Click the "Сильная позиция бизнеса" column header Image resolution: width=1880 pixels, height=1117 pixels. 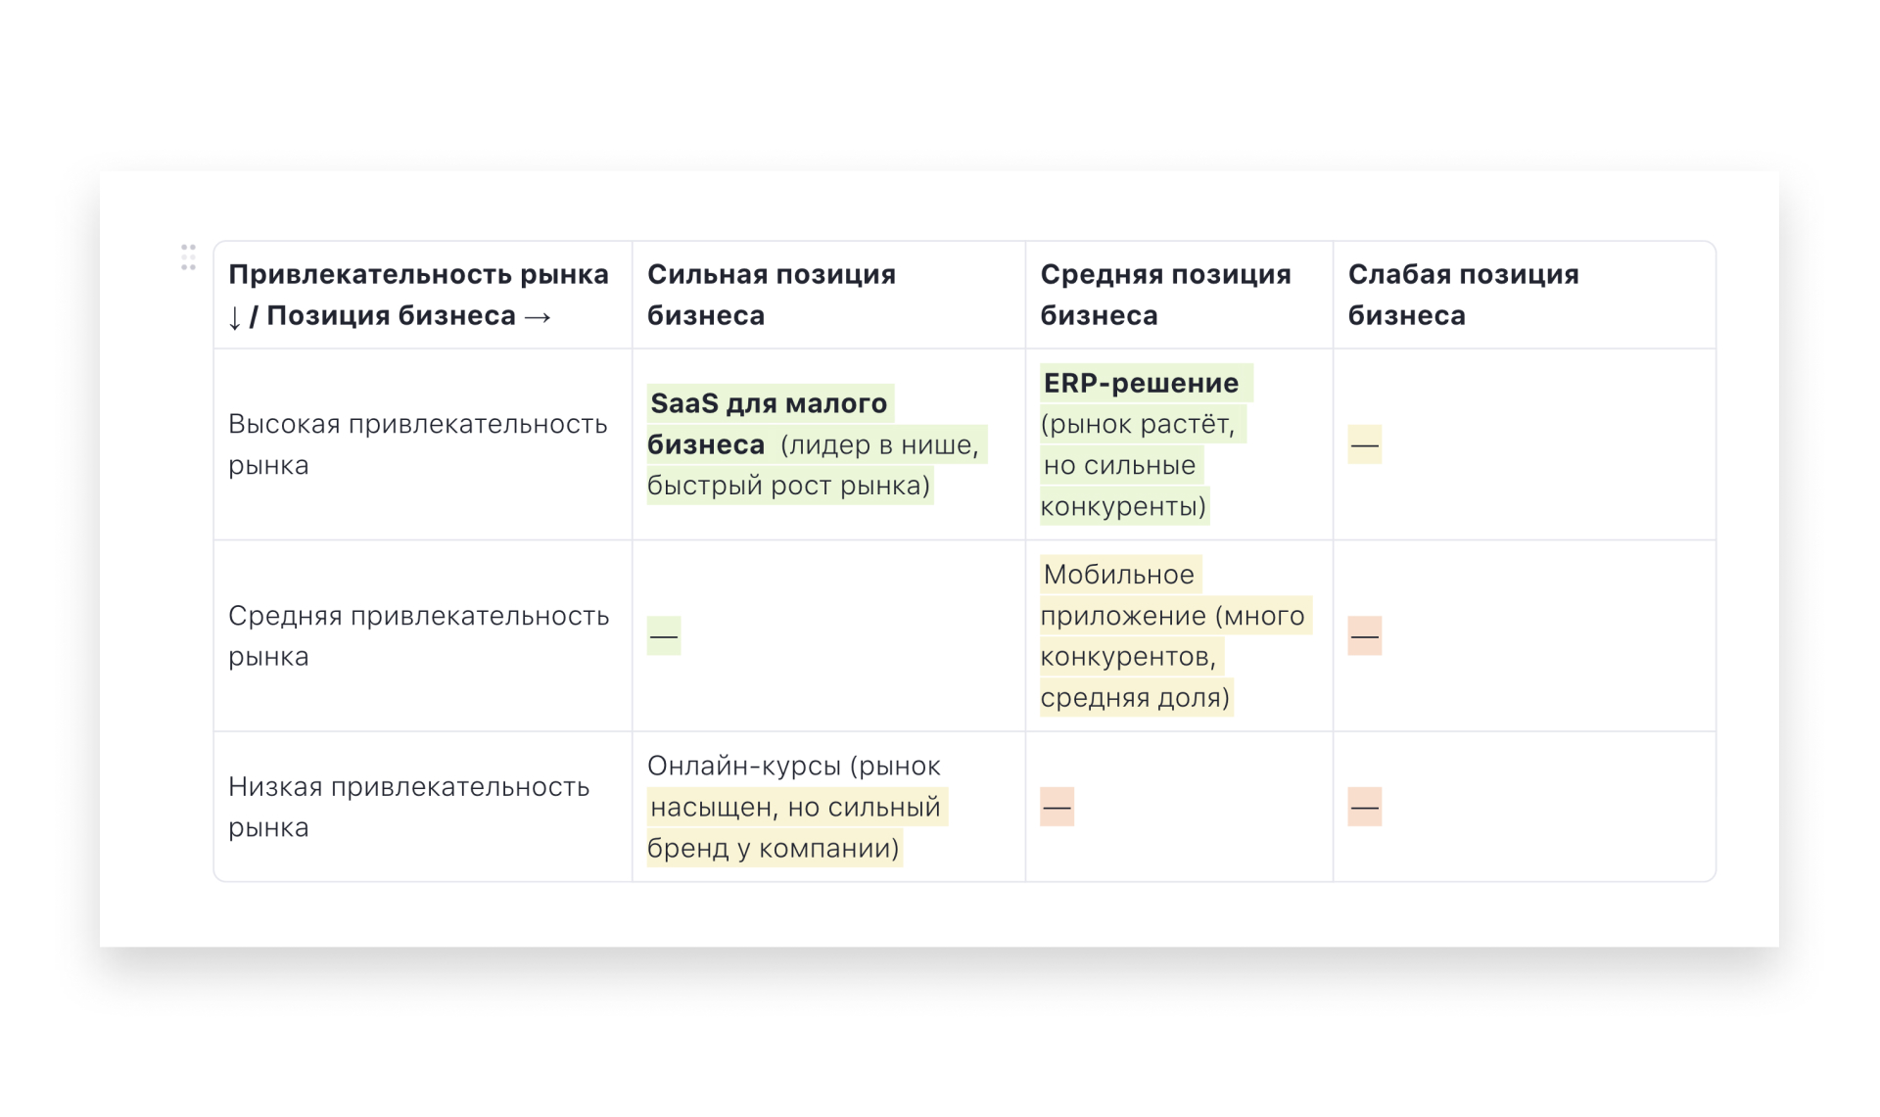771,295
